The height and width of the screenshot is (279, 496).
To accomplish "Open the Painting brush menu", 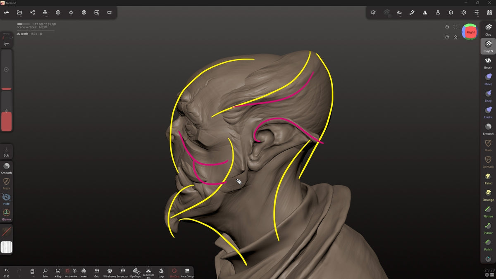I will tap(412, 12).
